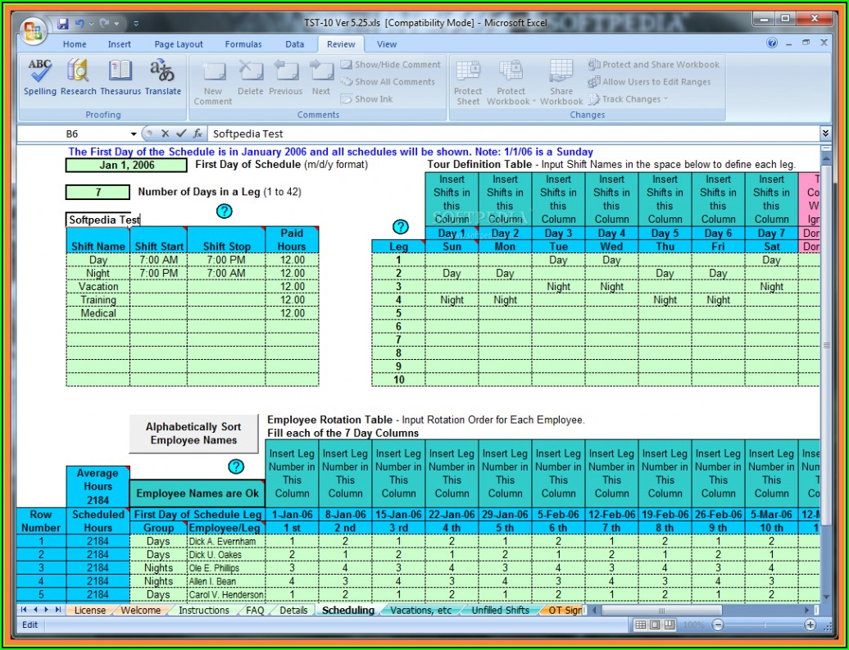Open the Formulas ribbon tab
The width and height of the screenshot is (849, 650).
pos(243,44)
